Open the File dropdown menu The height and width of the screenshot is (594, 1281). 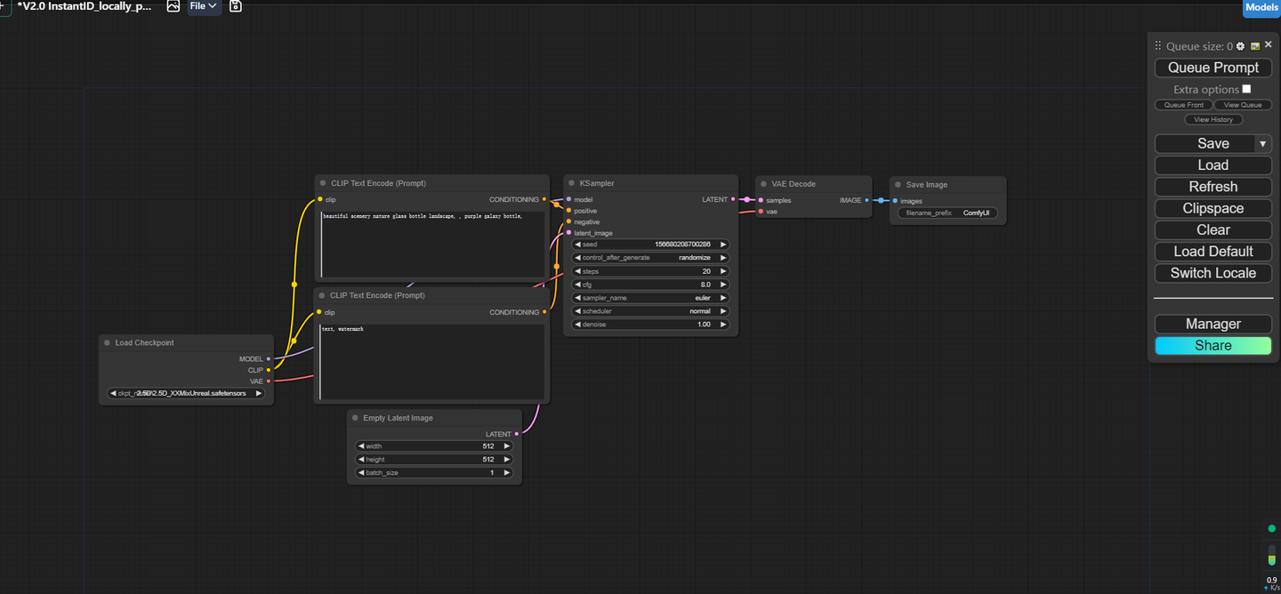tap(204, 6)
